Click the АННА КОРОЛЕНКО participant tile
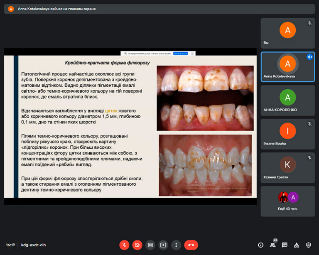Screen dimensions: 319x255 tap(287, 100)
